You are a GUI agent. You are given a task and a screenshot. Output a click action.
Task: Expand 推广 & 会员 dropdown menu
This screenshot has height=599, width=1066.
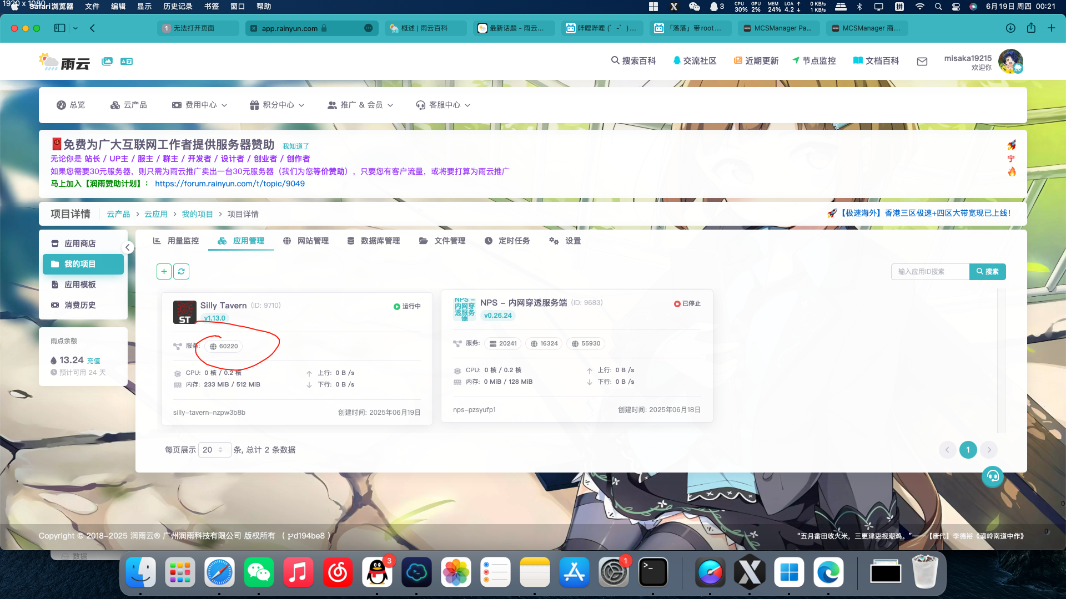pos(360,105)
